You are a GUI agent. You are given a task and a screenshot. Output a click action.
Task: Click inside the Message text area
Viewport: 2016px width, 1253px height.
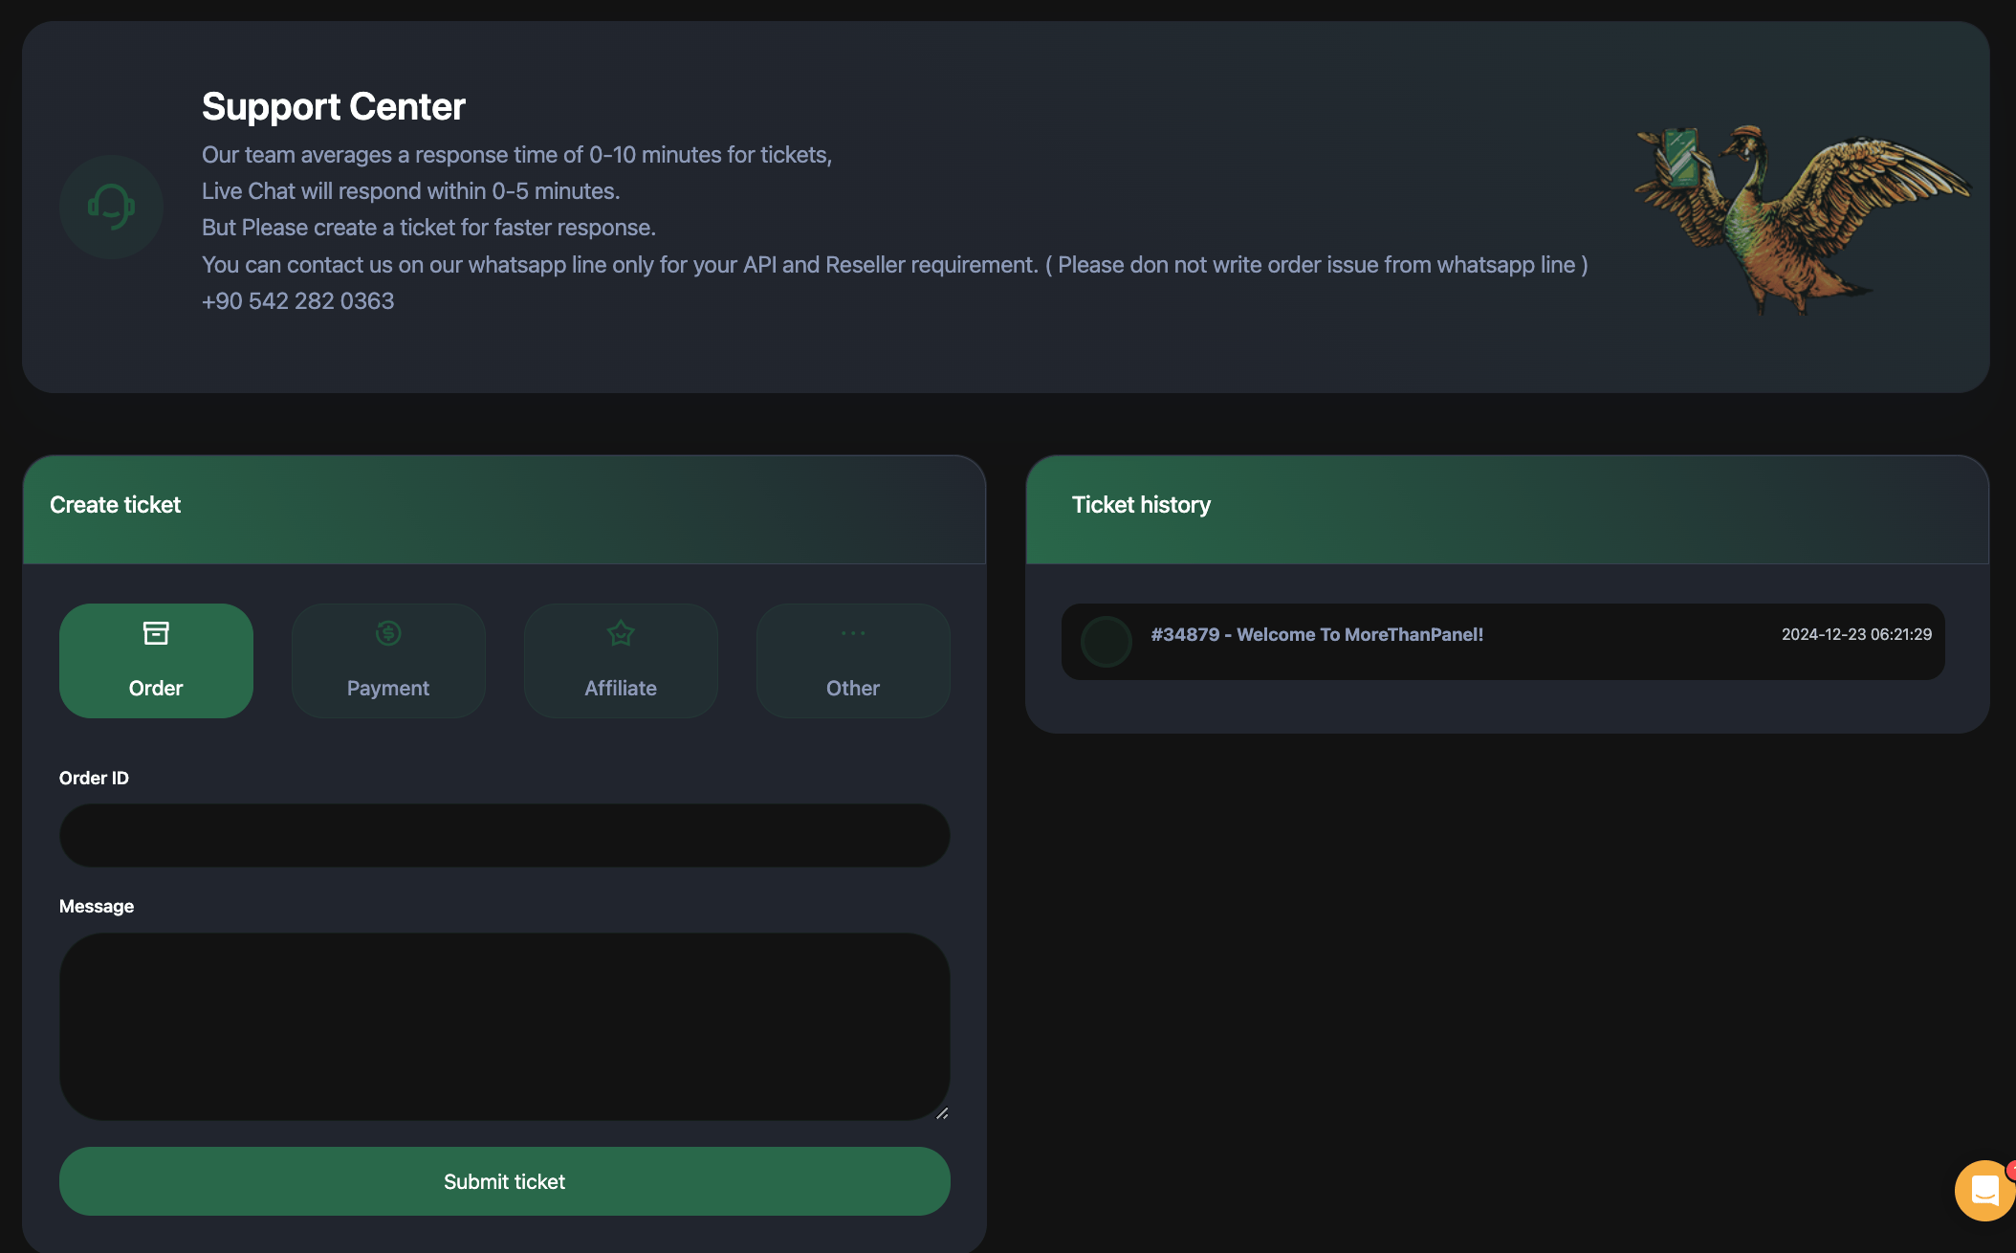pos(504,1025)
